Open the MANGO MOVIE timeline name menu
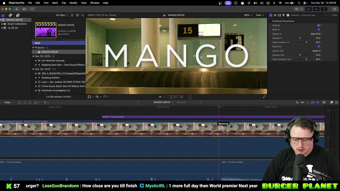Viewport: 340px width, 191px height. pos(163,102)
